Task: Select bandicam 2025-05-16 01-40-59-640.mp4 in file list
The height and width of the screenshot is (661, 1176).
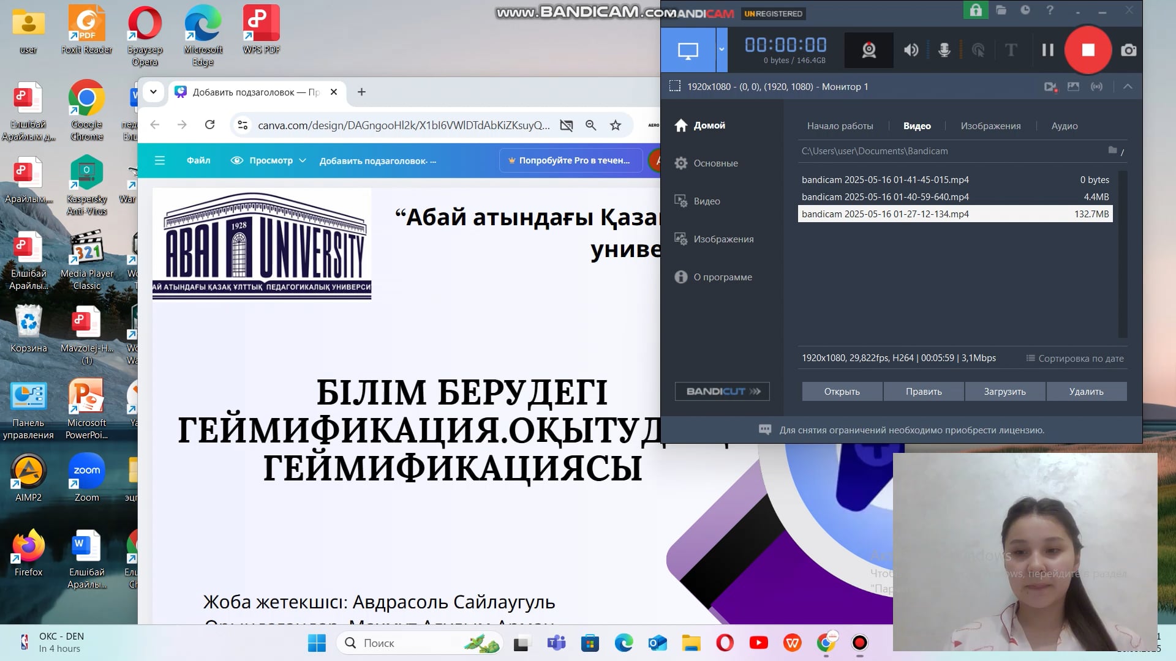Action: tap(885, 196)
